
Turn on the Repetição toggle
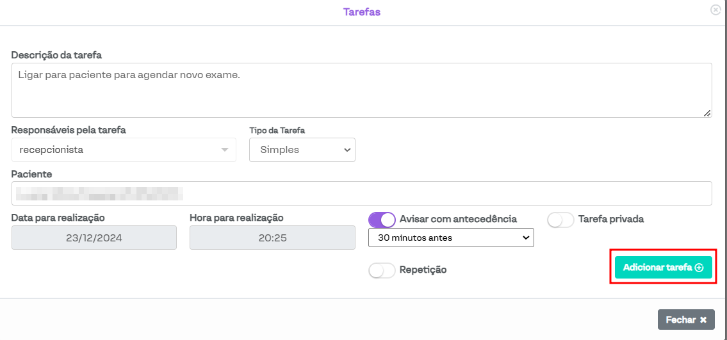[382, 270]
